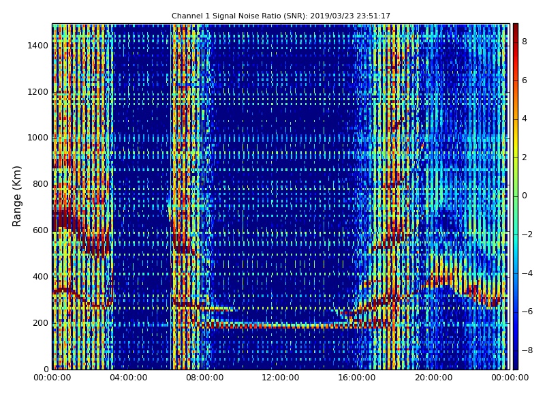The height and width of the screenshot is (409, 545).
Task: Click the colorbar tick label −2
Action: tap(527, 234)
